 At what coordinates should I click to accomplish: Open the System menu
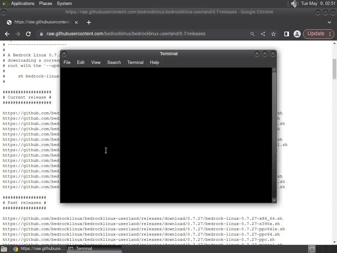click(64, 3)
